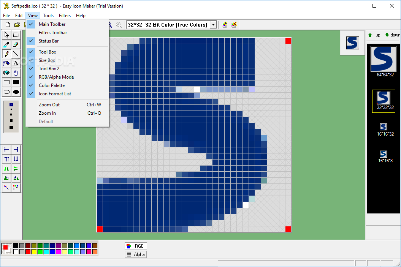401x267 pixels.
Task: Click the grayed zoom out magnifier icon
Action: 119,25
